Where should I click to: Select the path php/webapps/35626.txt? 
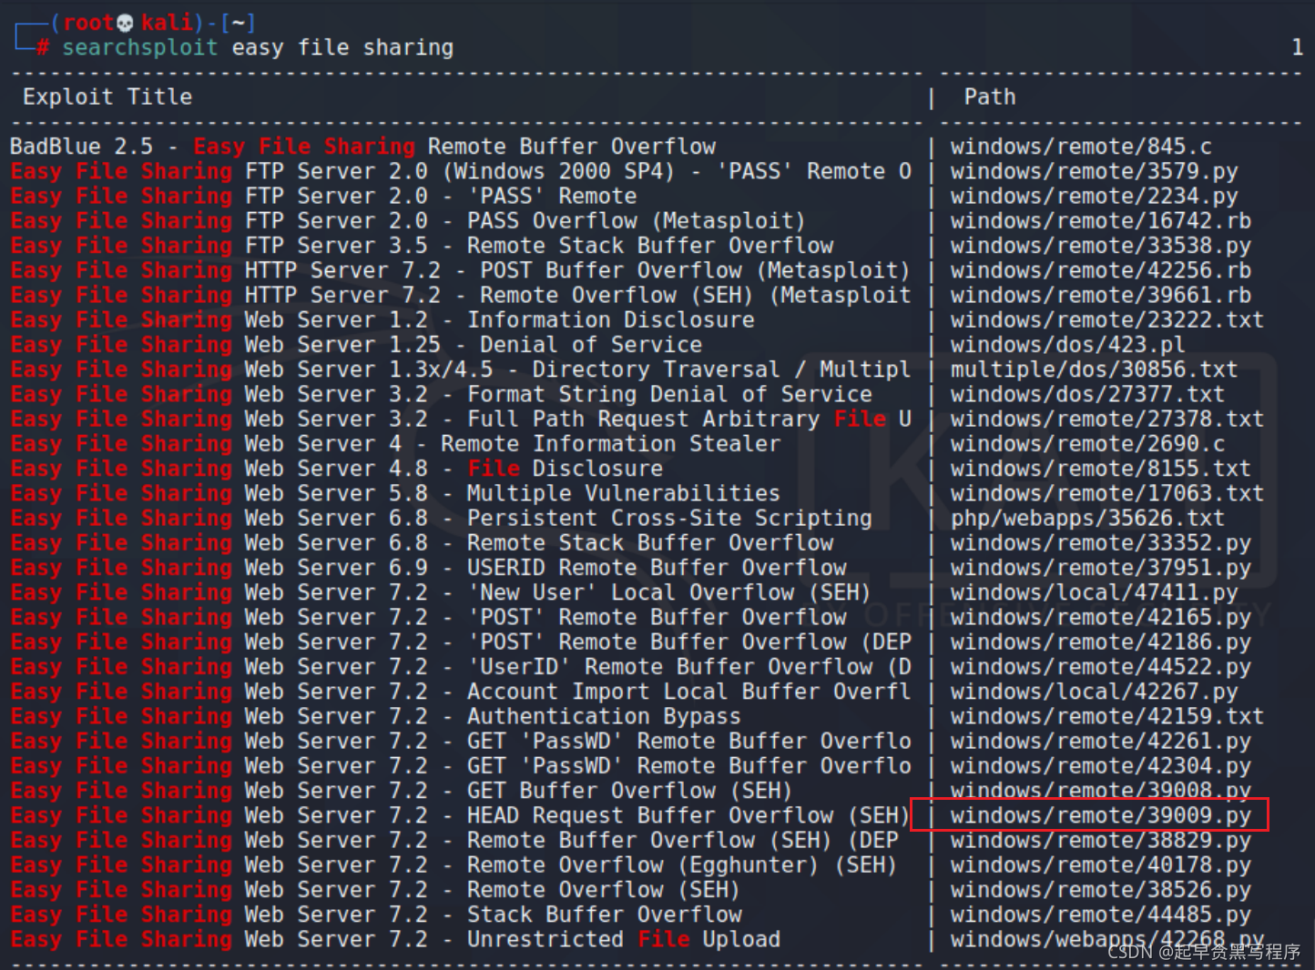point(1087,518)
